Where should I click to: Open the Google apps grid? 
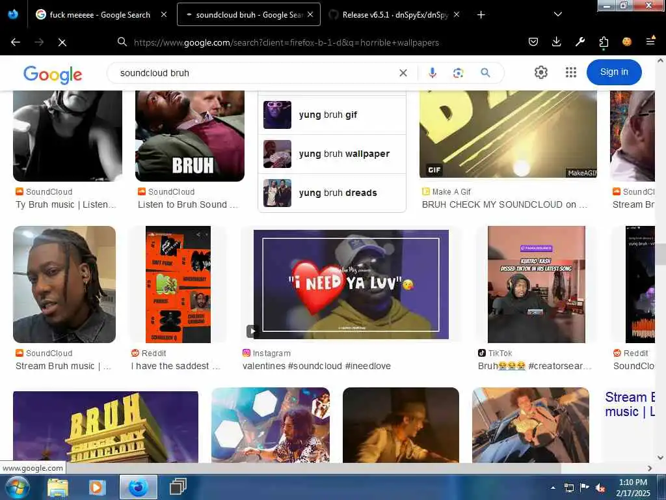pos(571,72)
